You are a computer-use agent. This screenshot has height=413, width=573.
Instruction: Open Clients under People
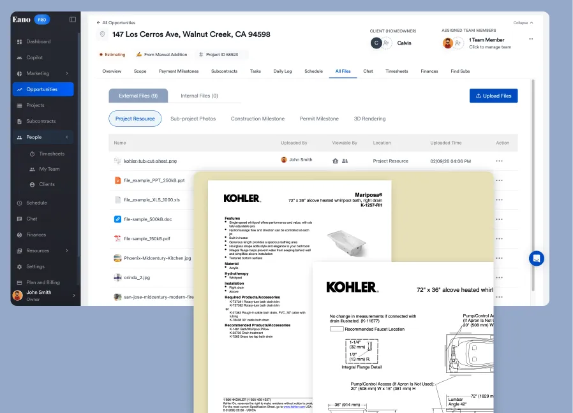point(47,184)
